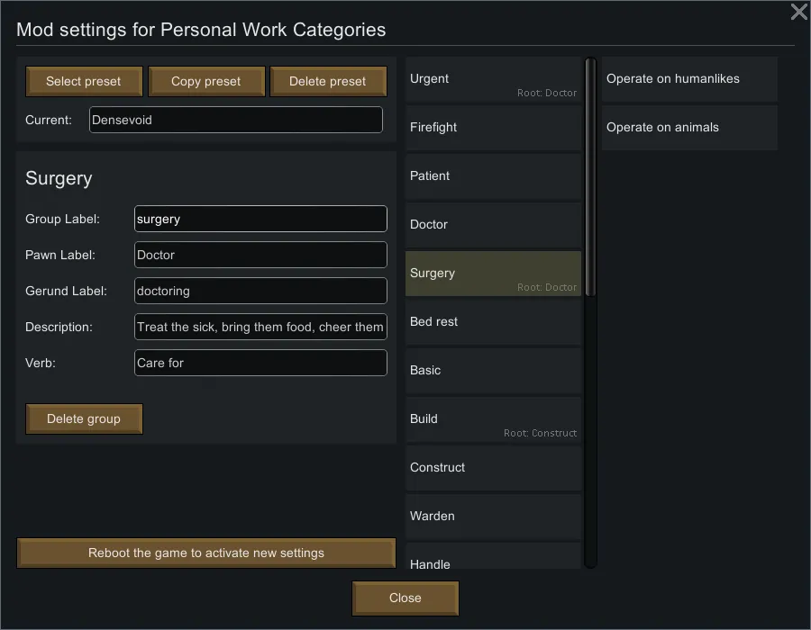
Task: Reboot the game to activate new settings
Action: tap(206, 553)
